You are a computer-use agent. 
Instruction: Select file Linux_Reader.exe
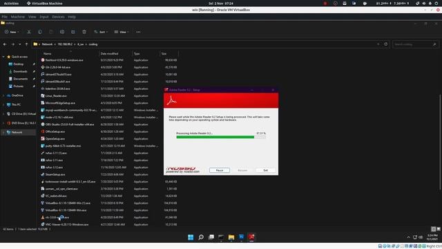coord(56,95)
